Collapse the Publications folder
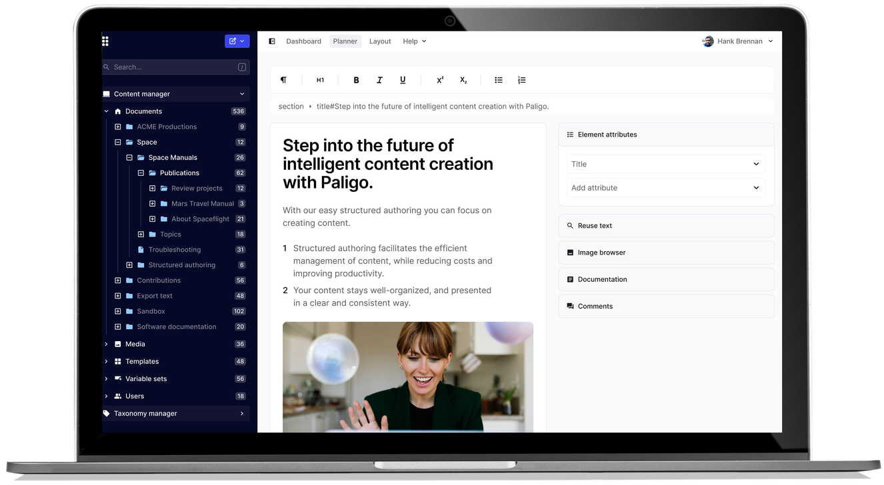The image size is (884, 485). (x=141, y=173)
